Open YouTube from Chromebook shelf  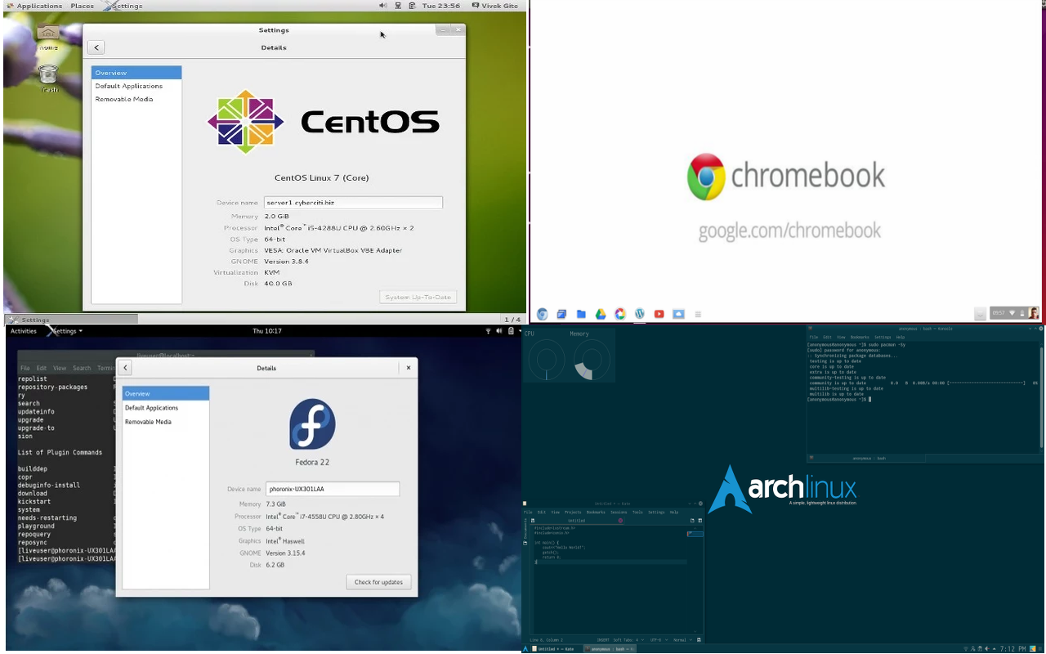(659, 314)
